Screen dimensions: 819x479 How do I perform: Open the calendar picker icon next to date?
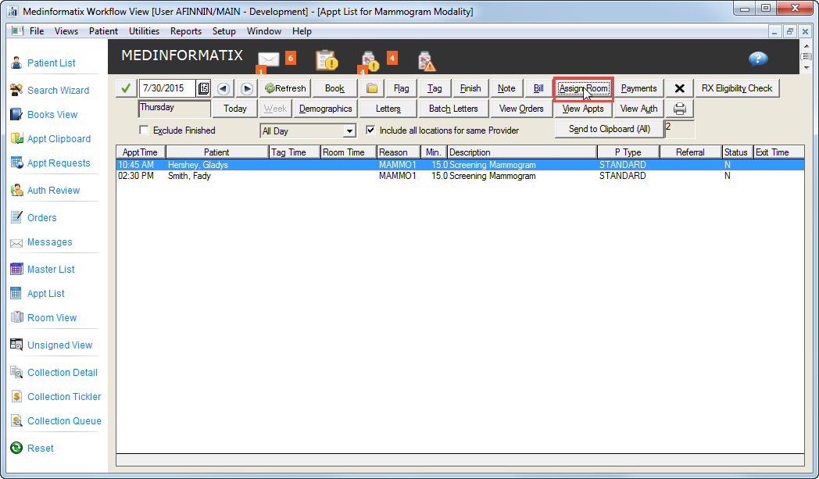pyautogui.click(x=204, y=88)
